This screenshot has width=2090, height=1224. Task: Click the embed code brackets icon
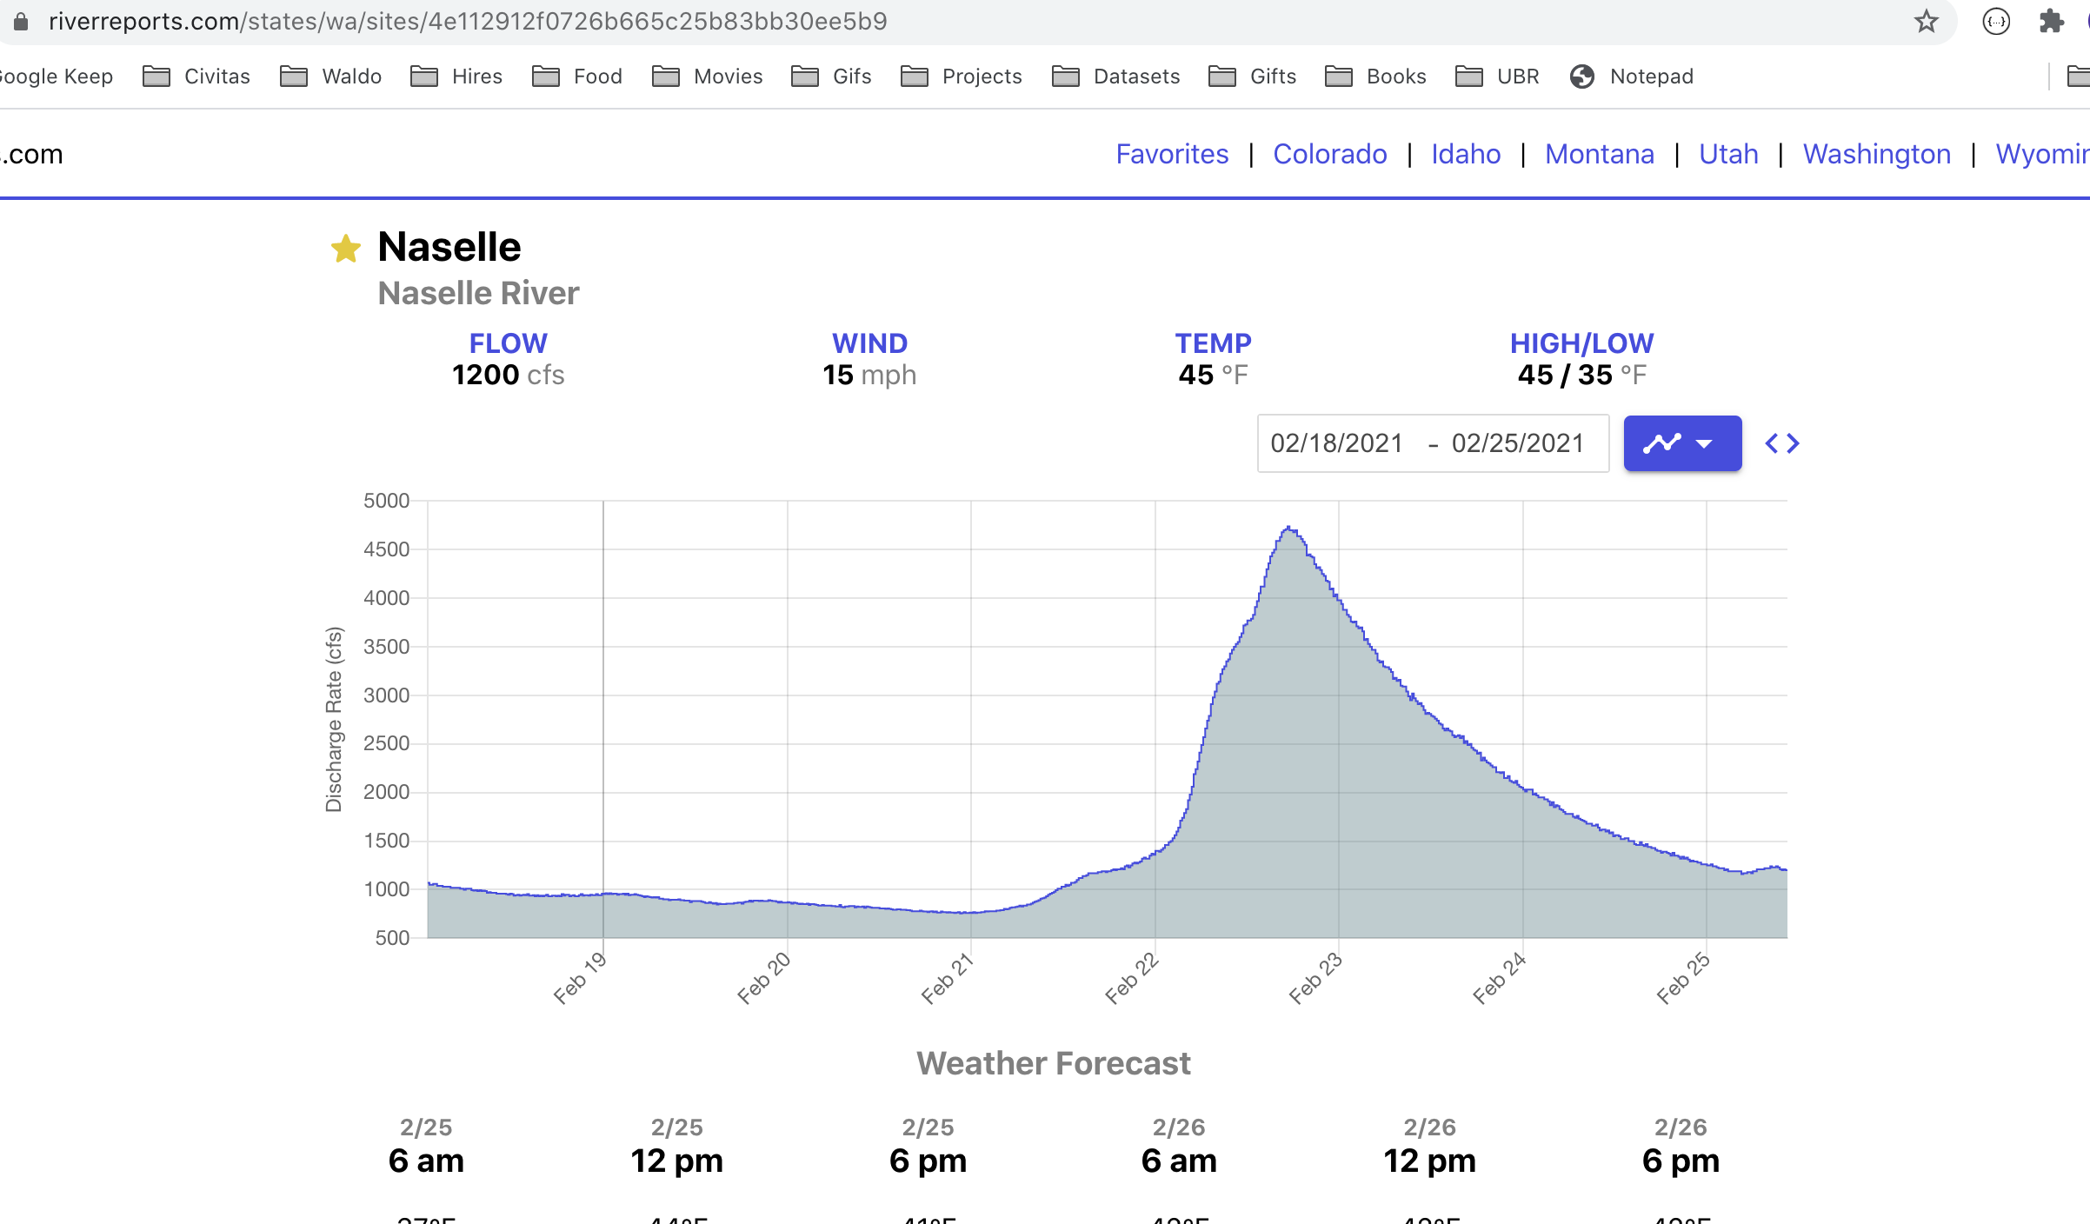click(x=1781, y=444)
